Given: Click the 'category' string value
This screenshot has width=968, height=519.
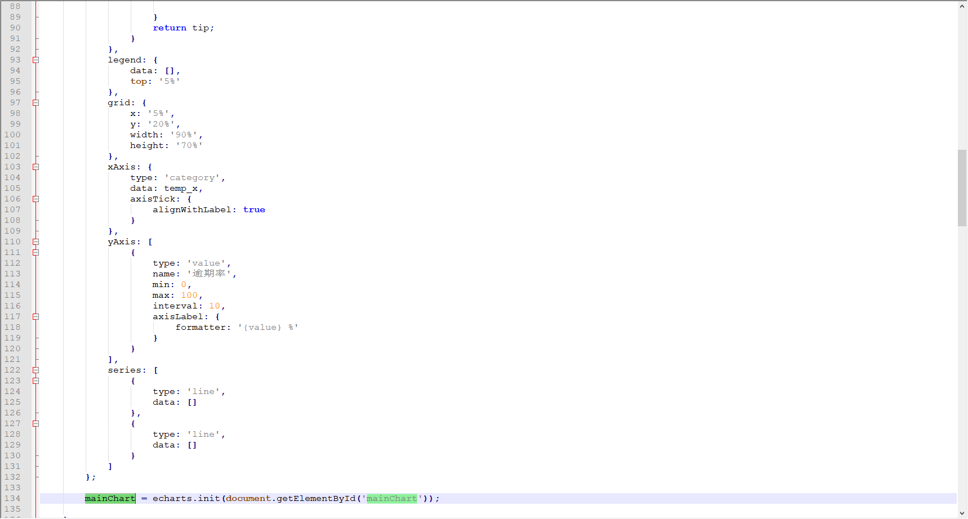Looking at the screenshot, I should point(192,177).
